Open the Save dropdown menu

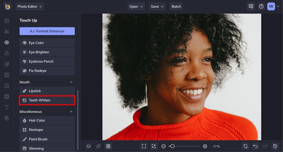[157, 7]
